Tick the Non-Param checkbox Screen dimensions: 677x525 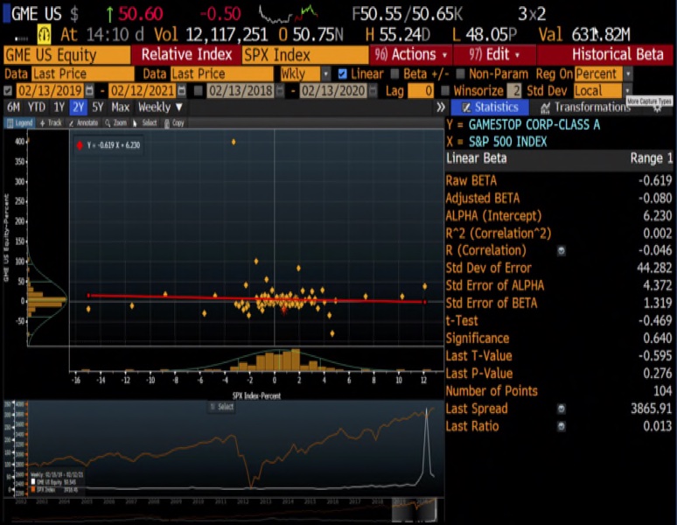[x=460, y=74]
